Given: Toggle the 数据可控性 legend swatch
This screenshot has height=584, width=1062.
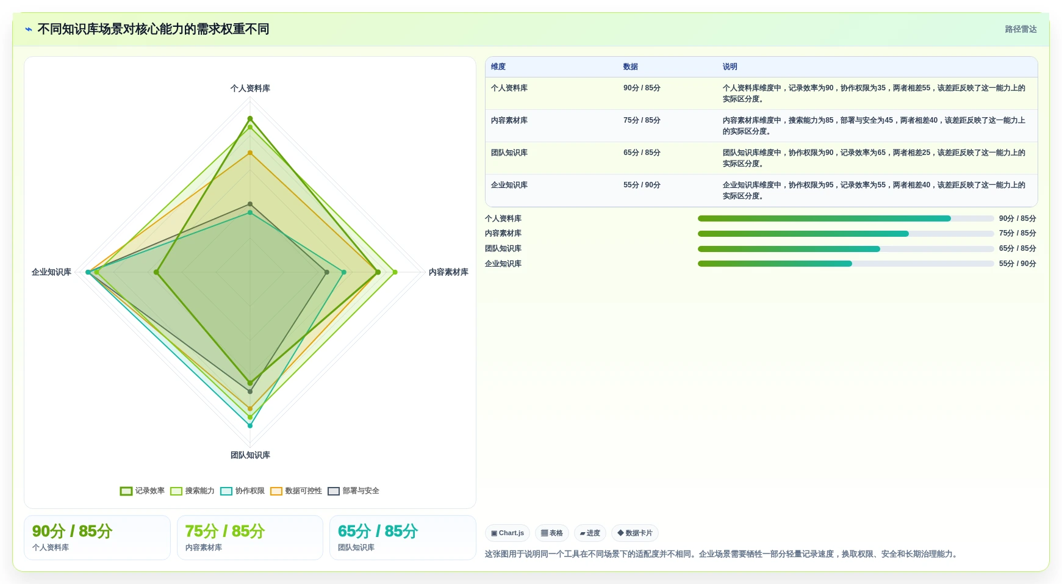Looking at the screenshot, I should tap(276, 491).
